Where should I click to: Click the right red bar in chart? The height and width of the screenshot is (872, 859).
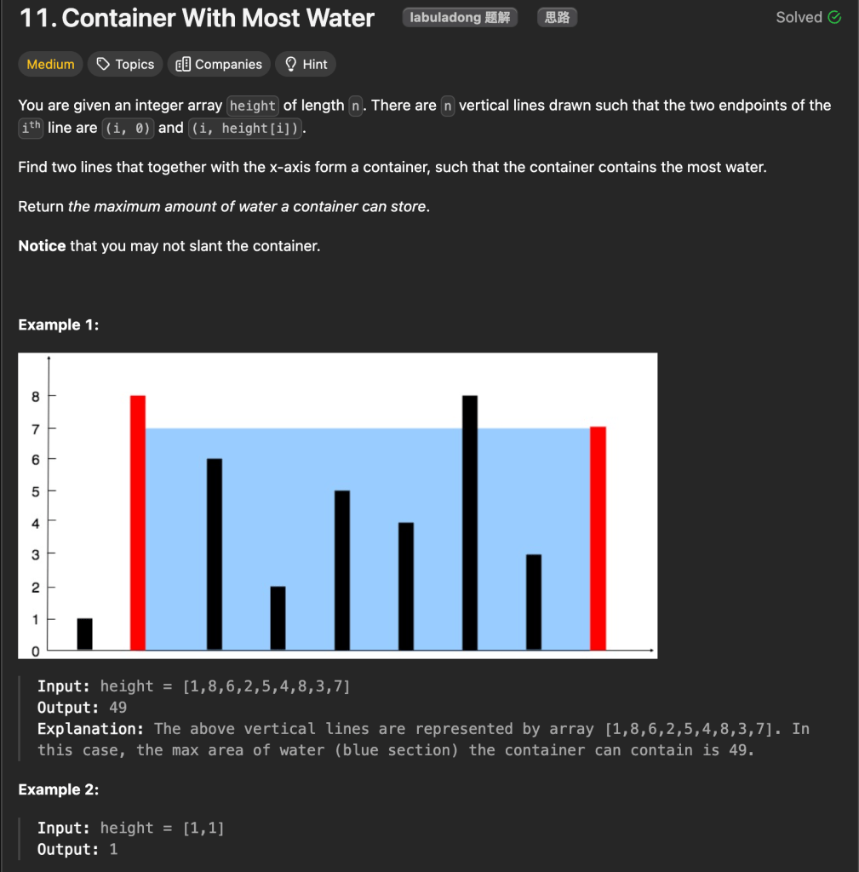point(598,536)
